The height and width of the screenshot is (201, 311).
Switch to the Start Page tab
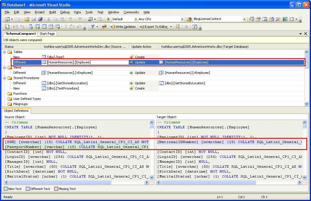click(x=47, y=34)
